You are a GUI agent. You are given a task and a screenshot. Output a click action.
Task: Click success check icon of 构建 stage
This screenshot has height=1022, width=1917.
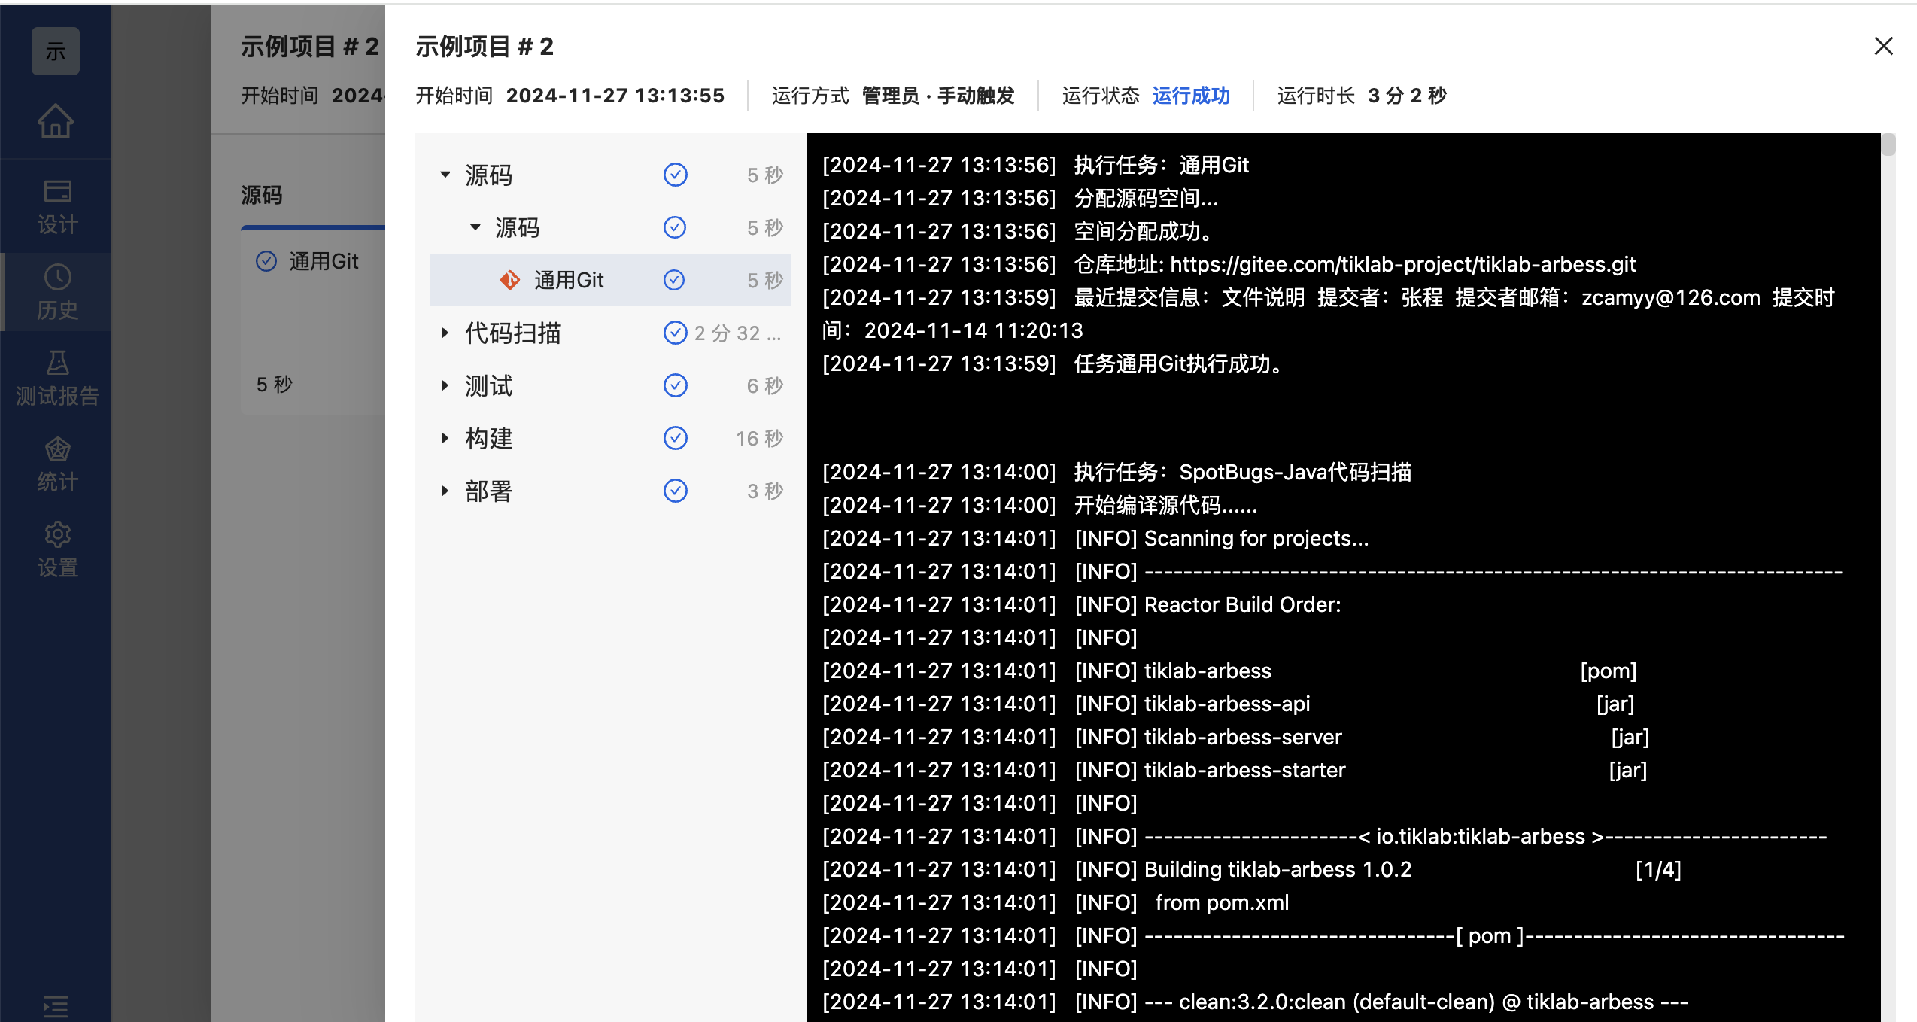click(x=676, y=438)
